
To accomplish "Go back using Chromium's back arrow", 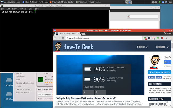I will point(55,38).
